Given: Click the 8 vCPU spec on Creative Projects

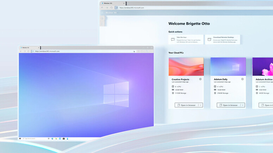Looking at the screenshot, I should [176, 87].
